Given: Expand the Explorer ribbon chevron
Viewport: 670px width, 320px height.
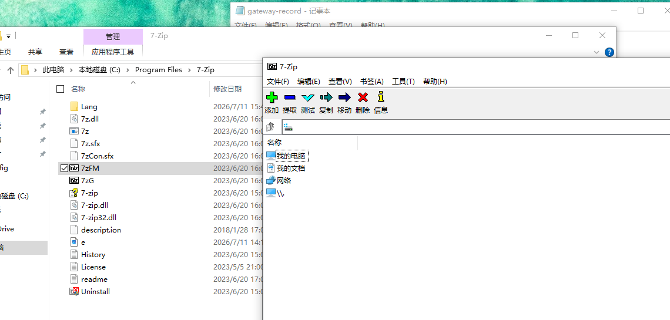Looking at the screenshot, I should pyautogui.click(x=597, y=52).
